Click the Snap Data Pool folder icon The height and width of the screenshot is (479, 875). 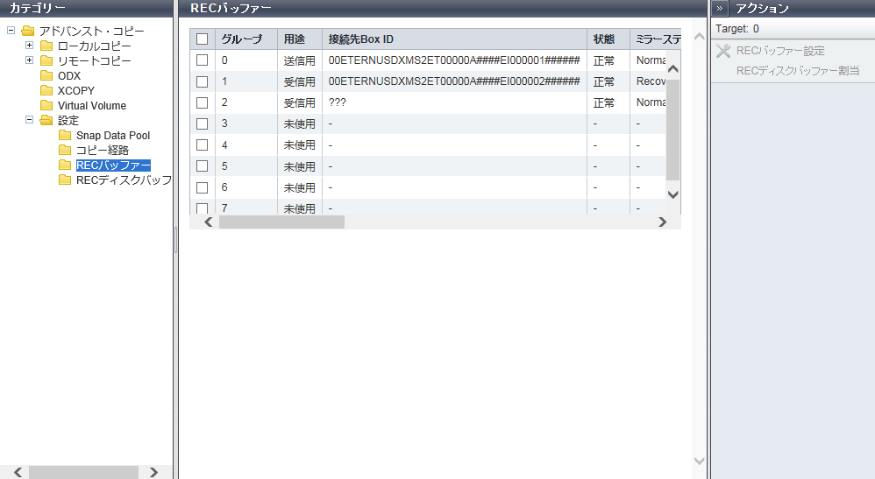pyautogui.click(x=65, y=136)
